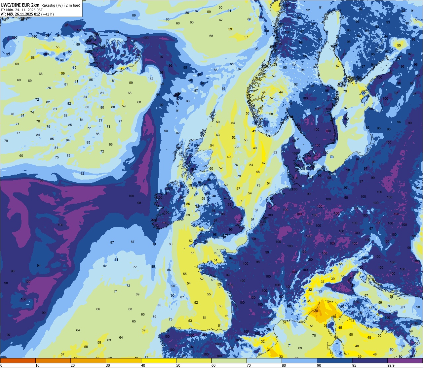Click the humidity value '74' on the map

[32, 112]
